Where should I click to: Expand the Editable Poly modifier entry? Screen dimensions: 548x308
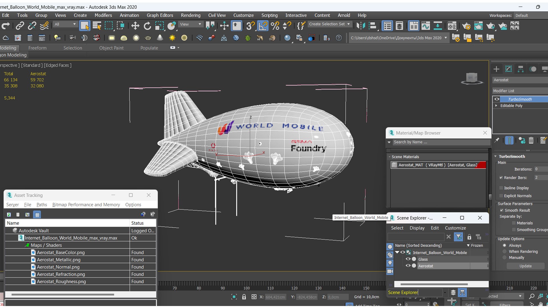tap(496, 106)
